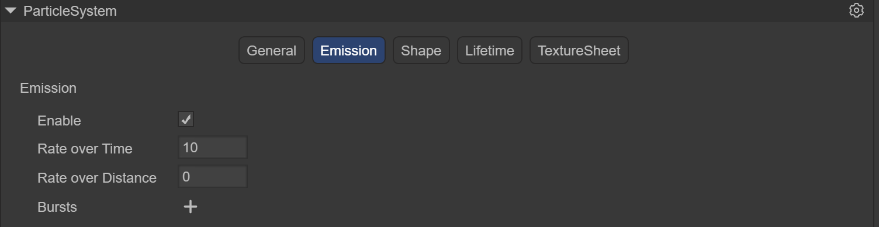Switch to the General tab

pyautogui.click(x=271, y=50)
